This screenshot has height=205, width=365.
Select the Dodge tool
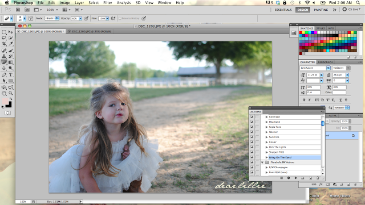point(10,68)
